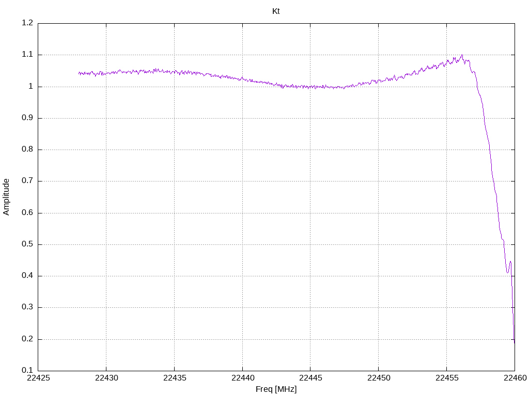This screenshot has height=396, width=529.
Task: Click the y-axis tick label "0.1"
Action: 27,370
